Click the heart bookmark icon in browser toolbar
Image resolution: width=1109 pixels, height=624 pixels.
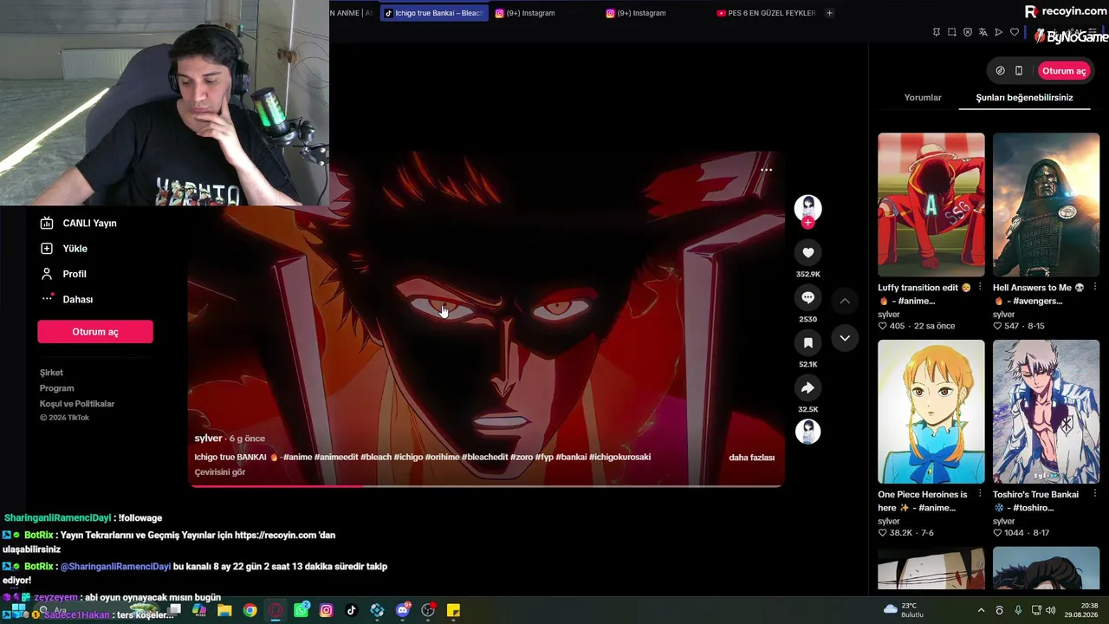pos(1015,32)
